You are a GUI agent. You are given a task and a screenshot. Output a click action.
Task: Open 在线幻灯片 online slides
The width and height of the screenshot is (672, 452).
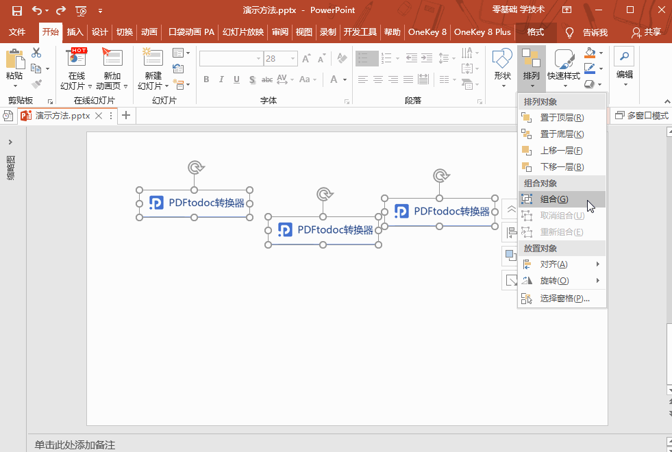(76, 68)
